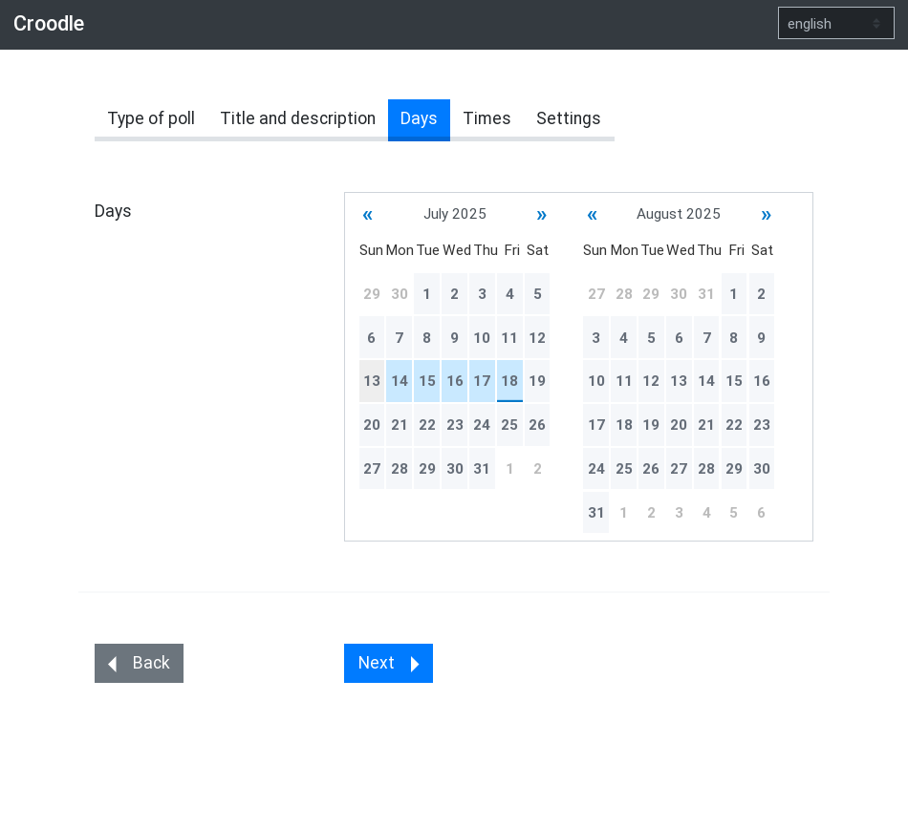Click the July 2025 month title
This screenshot has height=829, width=908.
click(x=455, y=214)
